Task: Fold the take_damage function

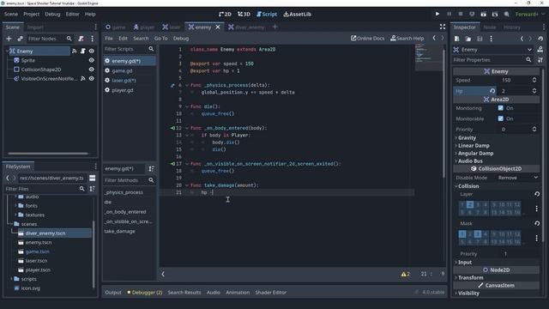Action: [187, 185]
